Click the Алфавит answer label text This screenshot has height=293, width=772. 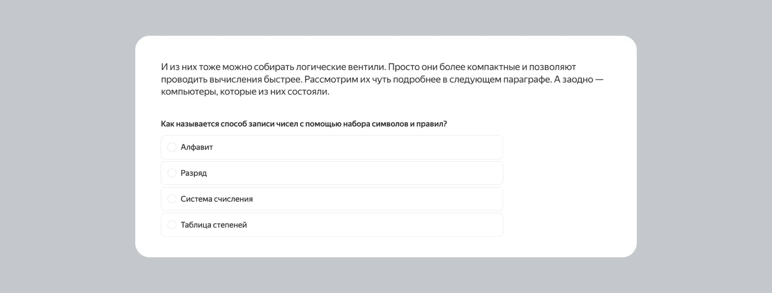[197, 147]
